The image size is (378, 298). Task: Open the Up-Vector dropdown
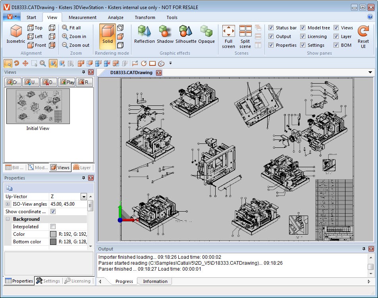point(84,197)
